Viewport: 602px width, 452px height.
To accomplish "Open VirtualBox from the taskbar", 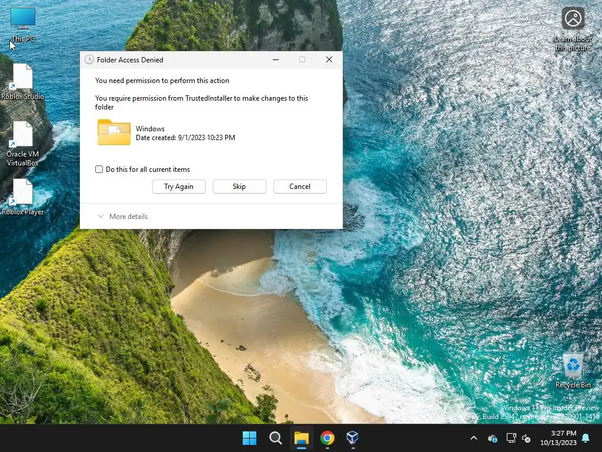I will click(353, 438).
